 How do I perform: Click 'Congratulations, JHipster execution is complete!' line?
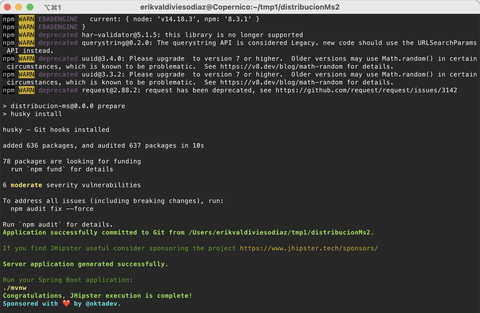point(97,296)
